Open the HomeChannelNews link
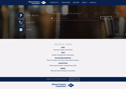Image resolution: width=126 pixels, height=94 pixels. [x=63, y=58]
